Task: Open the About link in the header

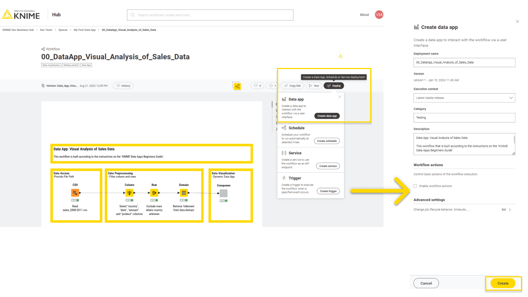Action: point(364,15)
